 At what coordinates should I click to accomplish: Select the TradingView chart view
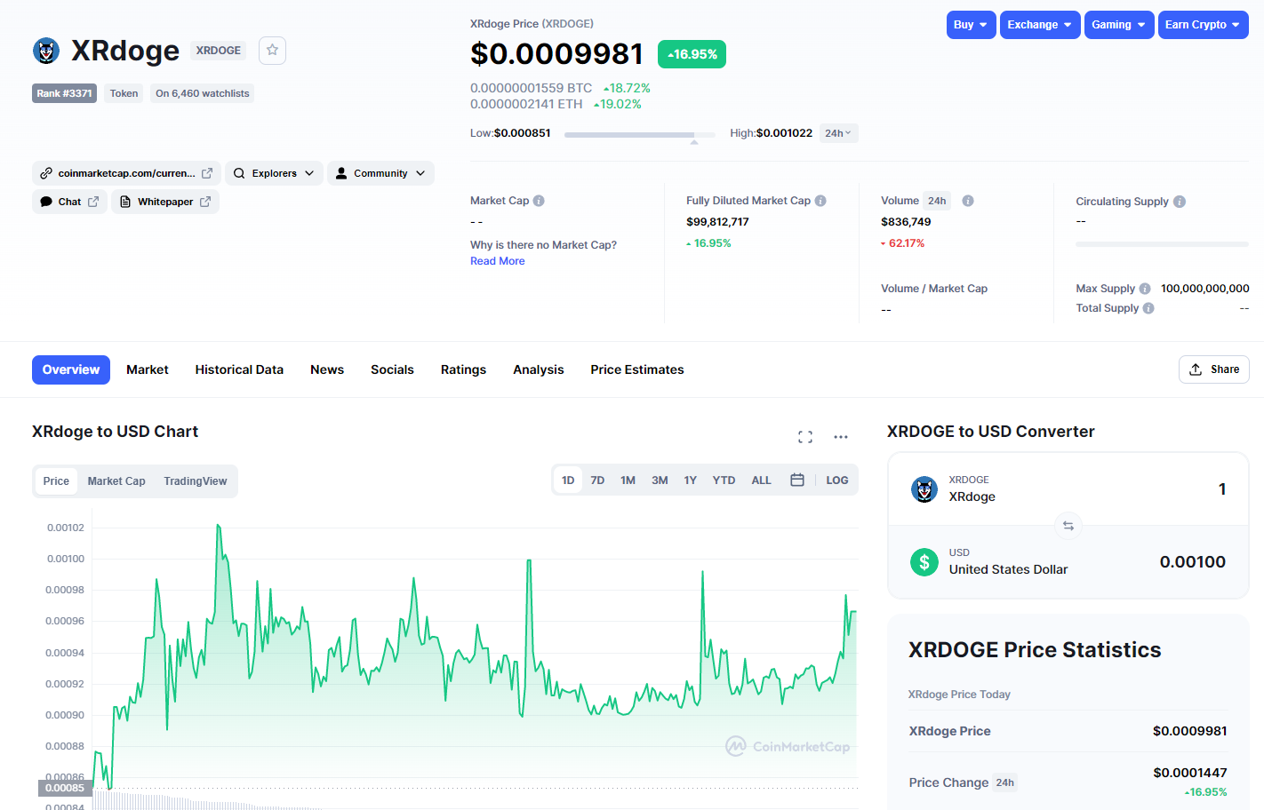click(196, 480)
